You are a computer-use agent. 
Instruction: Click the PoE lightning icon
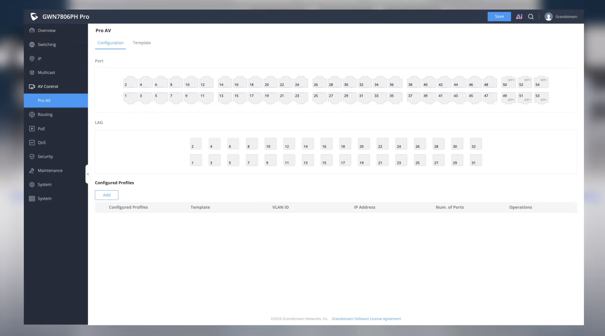[x=32, y=129]
